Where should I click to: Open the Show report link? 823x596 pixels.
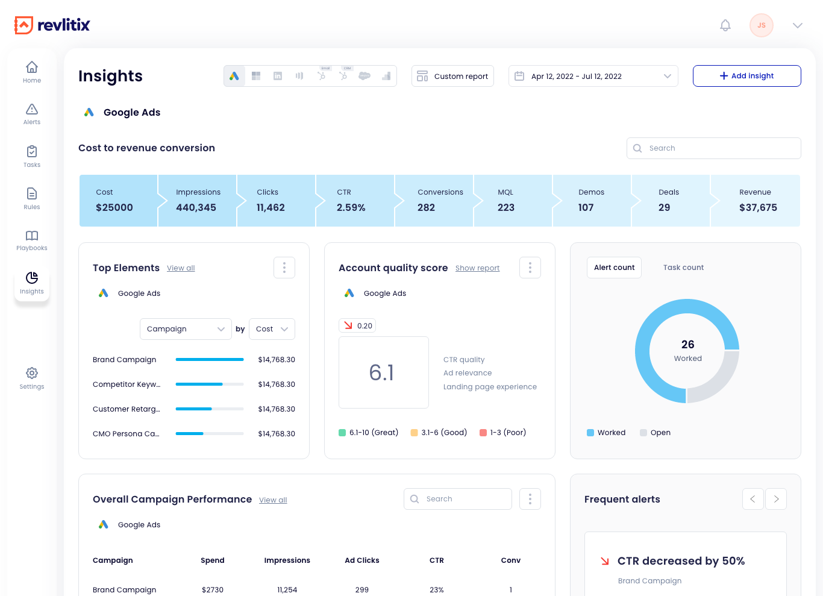[x=477, y=268]
